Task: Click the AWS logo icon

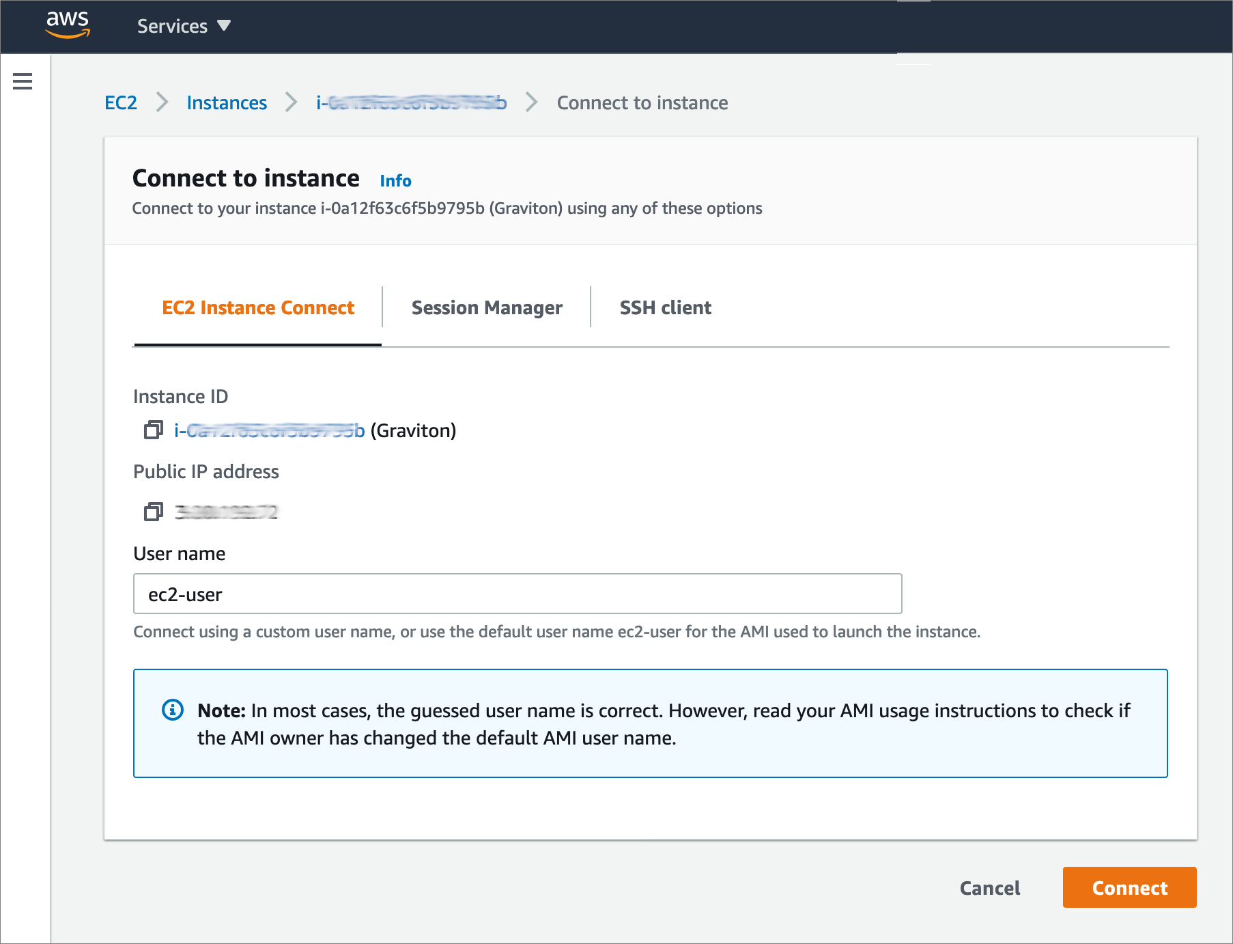Action: (x=67, y=26)
